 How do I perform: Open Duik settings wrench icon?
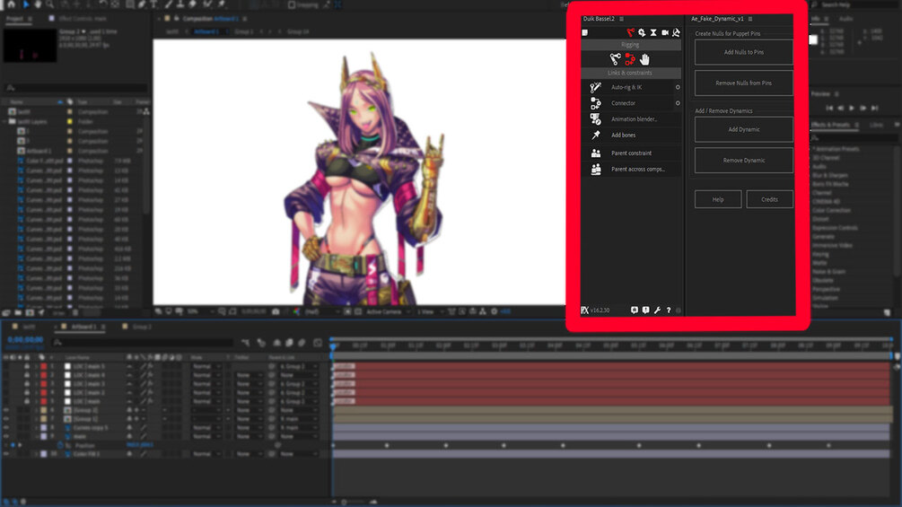tap(657, 310)
